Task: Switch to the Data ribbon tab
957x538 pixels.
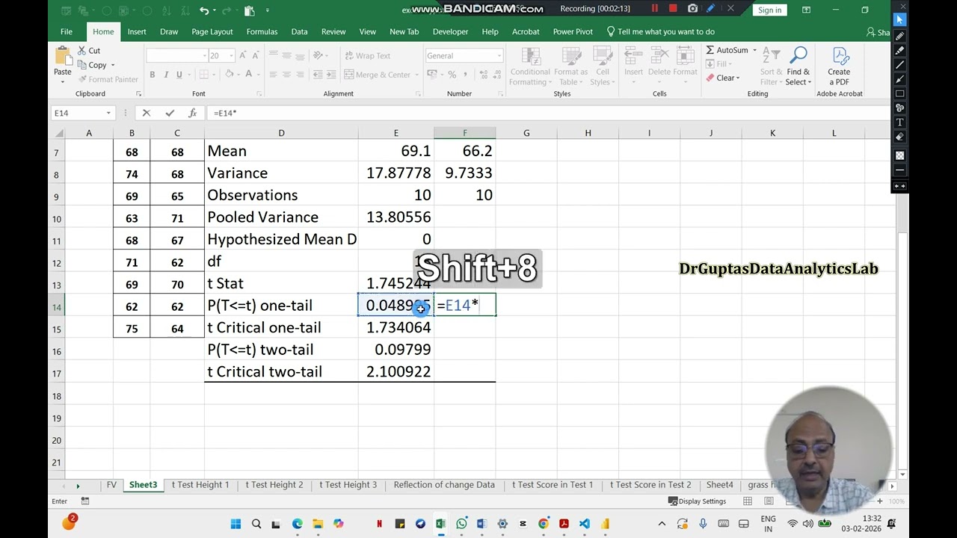Action: tap(299, 31)
